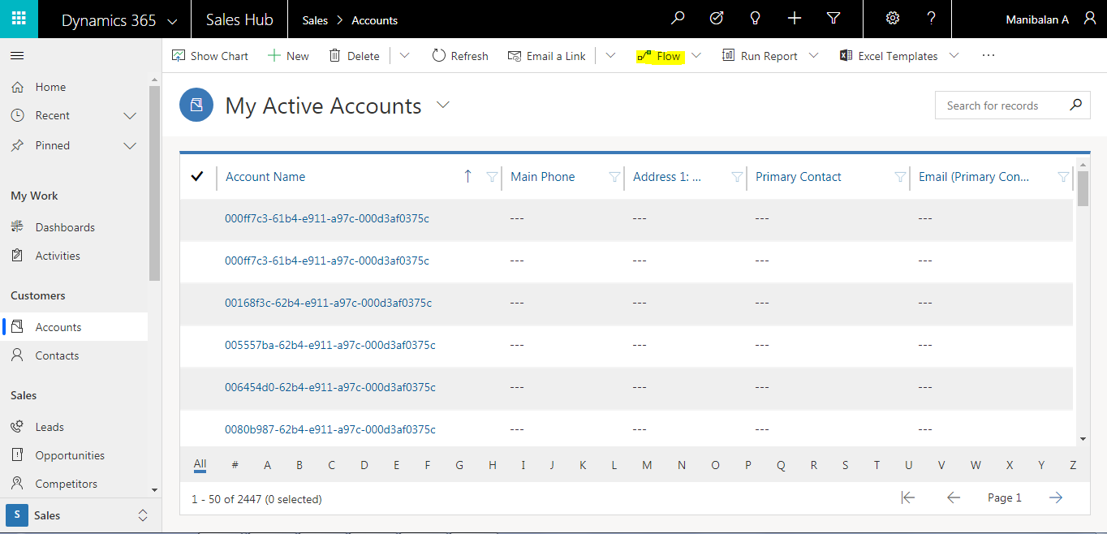1107x534 pixels.
Task: Open the My Active Accounts view selector
Action: (x=443, y=105)
